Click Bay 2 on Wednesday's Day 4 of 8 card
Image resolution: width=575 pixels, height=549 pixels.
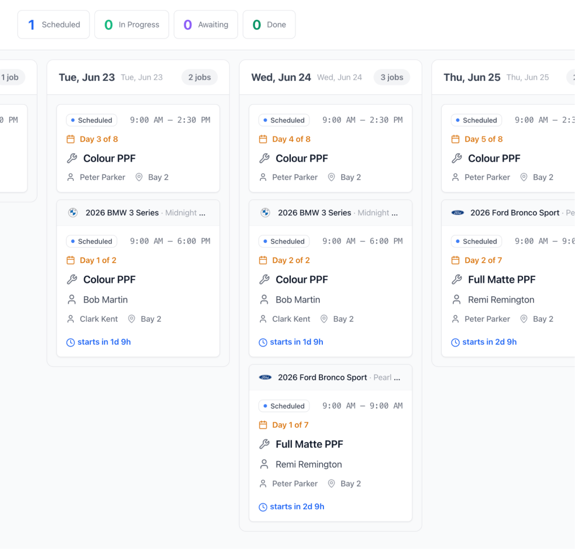[350, 177]
